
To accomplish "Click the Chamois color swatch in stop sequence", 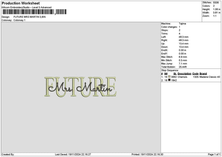I will [x=169, y=77].
